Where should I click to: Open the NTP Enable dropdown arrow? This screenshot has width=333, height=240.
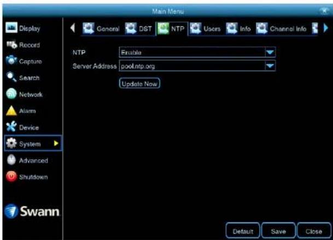[x=270, y=52]
